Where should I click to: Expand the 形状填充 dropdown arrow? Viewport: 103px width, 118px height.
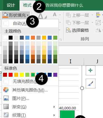tap(28, 15)
